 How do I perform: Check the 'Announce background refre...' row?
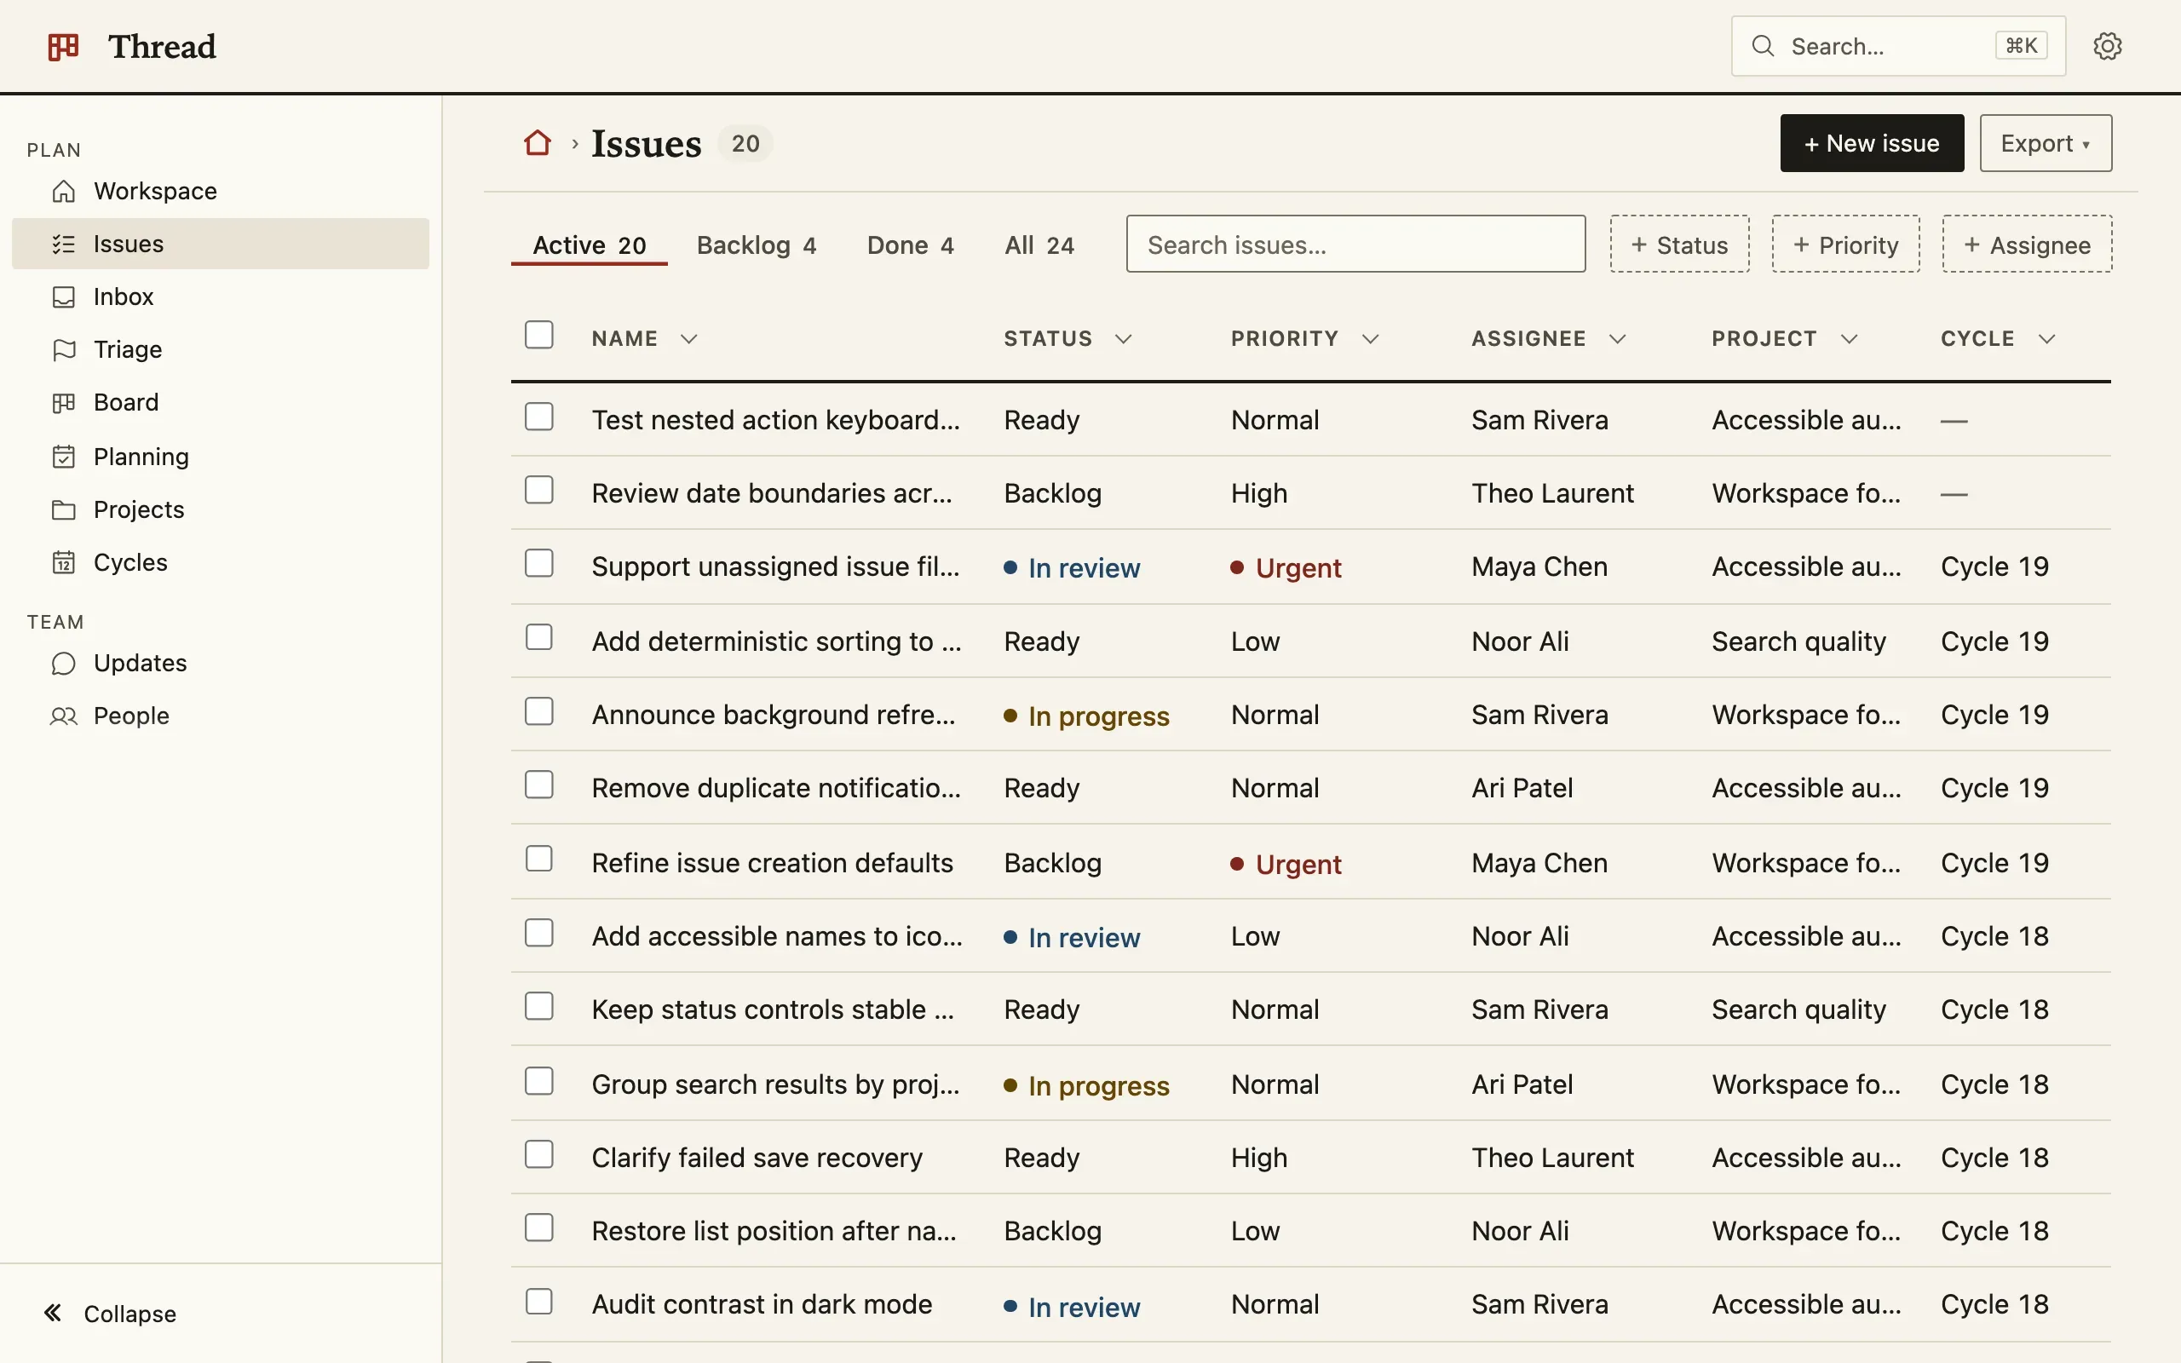pos(539,711)
